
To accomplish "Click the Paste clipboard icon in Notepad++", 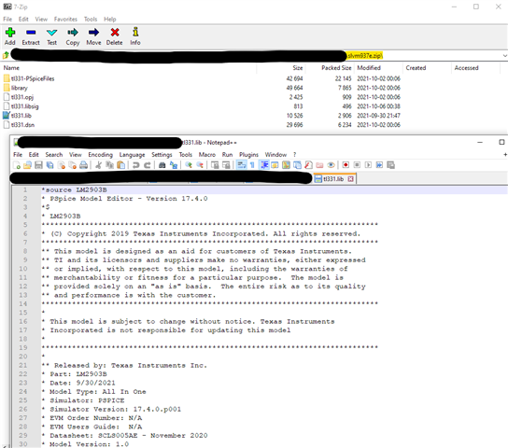I will pos(120,165).
